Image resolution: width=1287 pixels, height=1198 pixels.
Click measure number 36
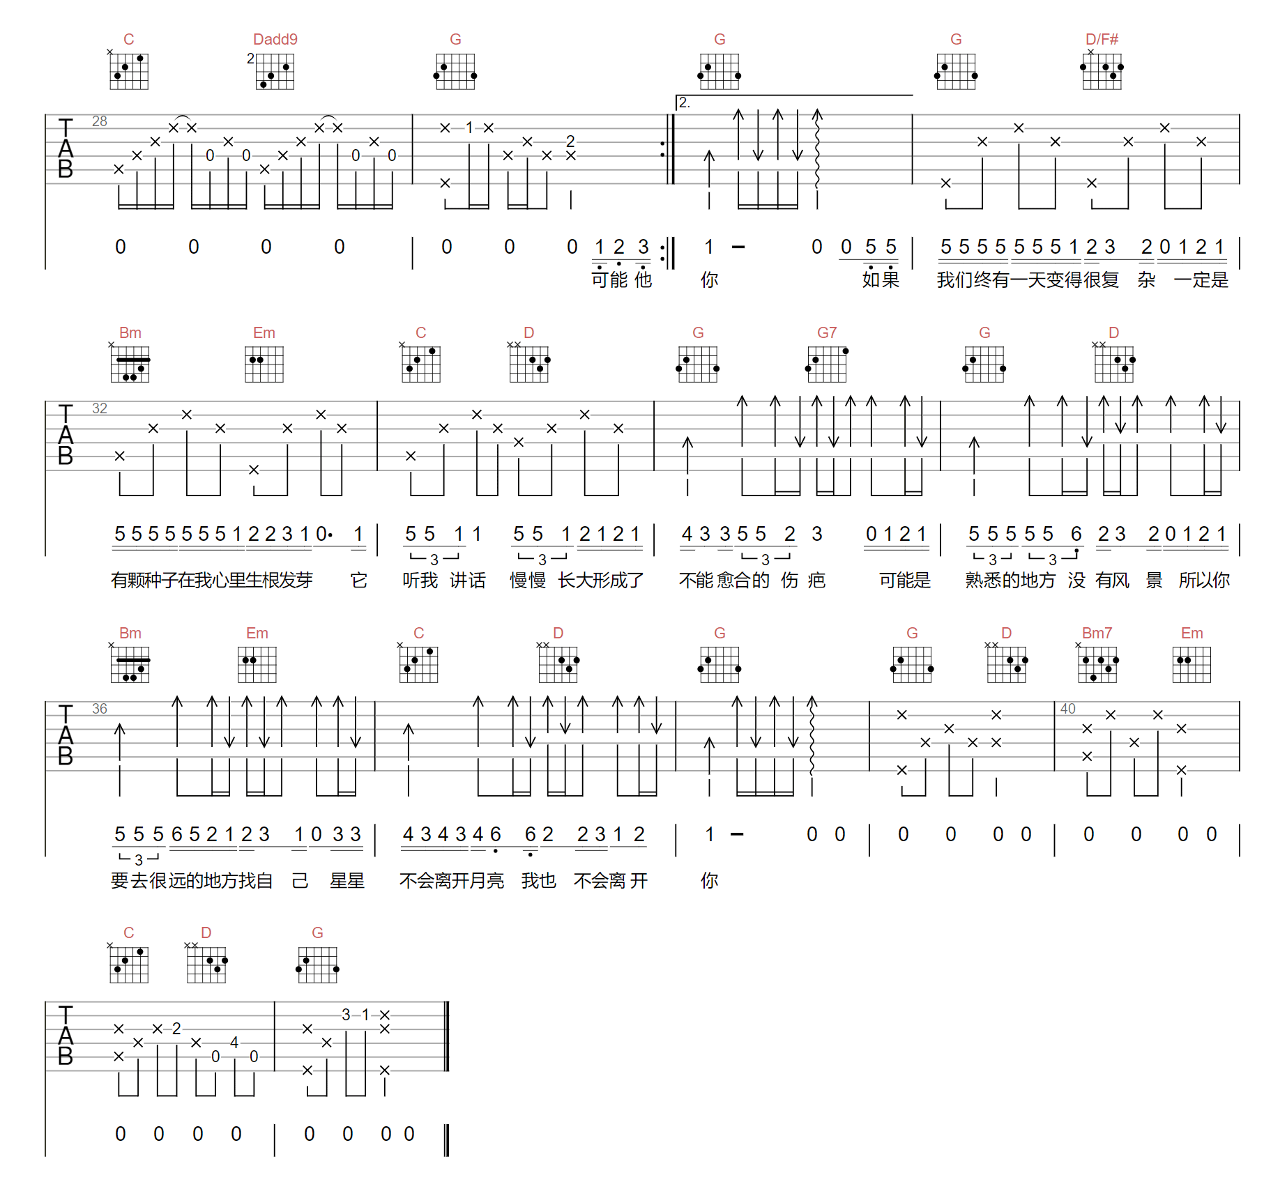[100, 709]
